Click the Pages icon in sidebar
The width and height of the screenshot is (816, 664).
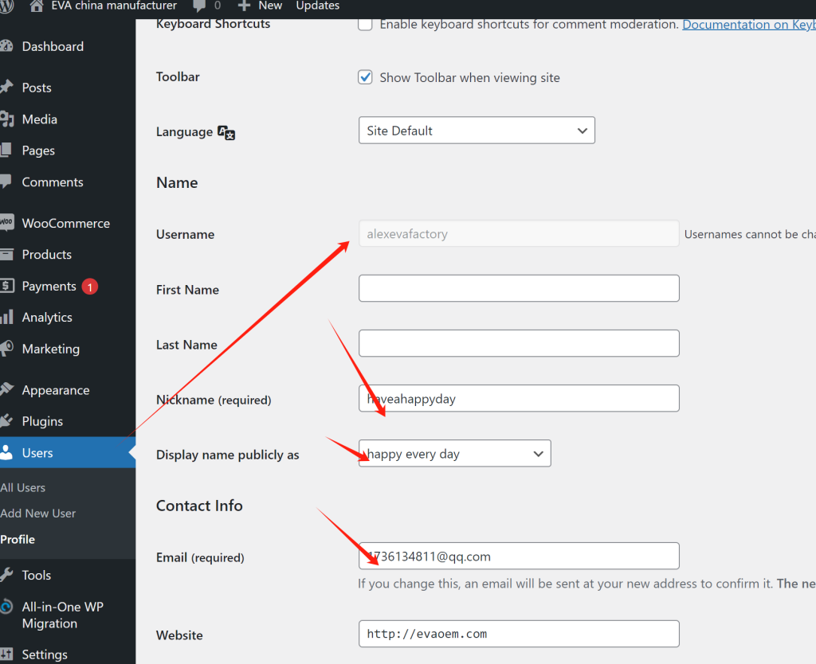click(6, 150)
